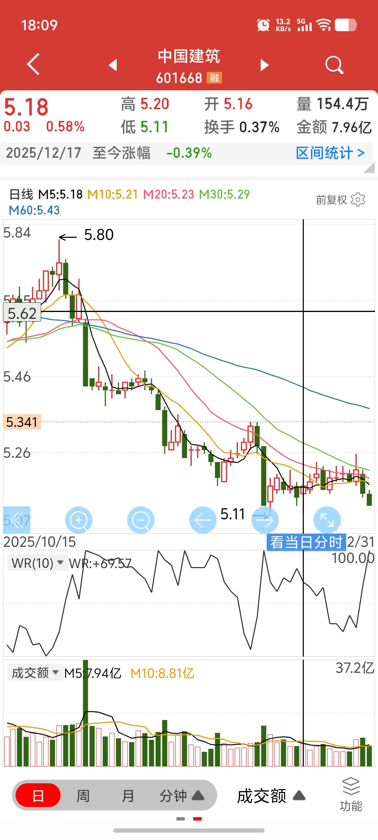
Task: Tap the battery status icon
Action: (346, 25)
